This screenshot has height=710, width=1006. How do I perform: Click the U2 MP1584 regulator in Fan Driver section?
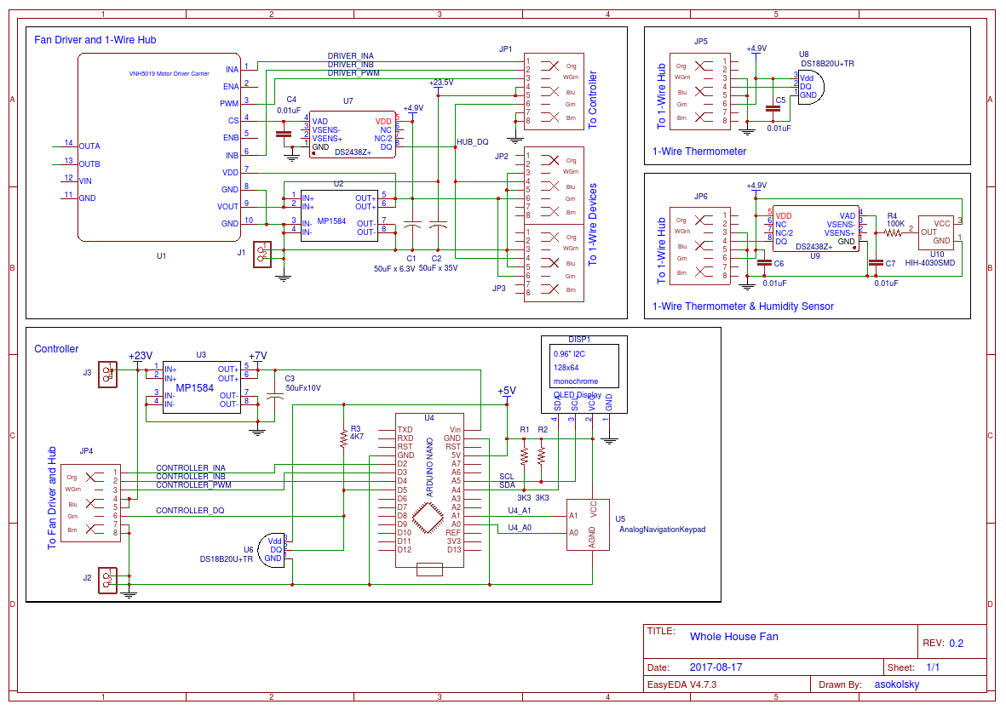[x=339, y=215]
